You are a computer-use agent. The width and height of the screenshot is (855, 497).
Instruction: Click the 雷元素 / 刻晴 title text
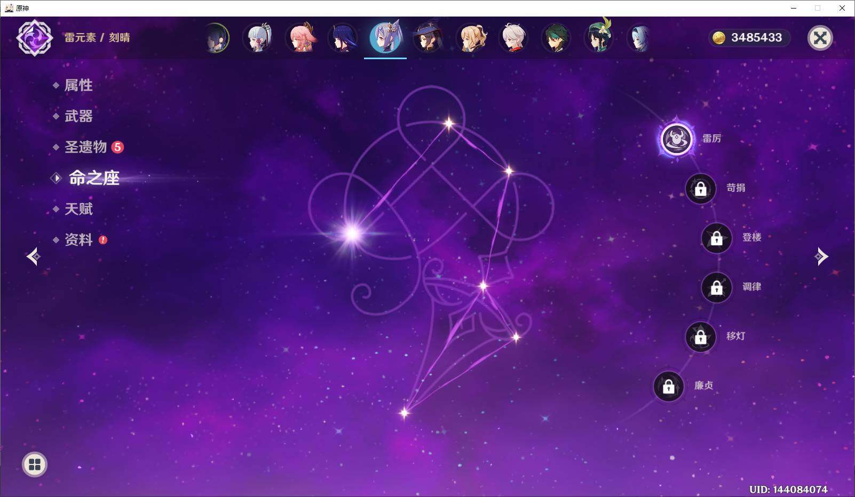click(x=97, y=38)
